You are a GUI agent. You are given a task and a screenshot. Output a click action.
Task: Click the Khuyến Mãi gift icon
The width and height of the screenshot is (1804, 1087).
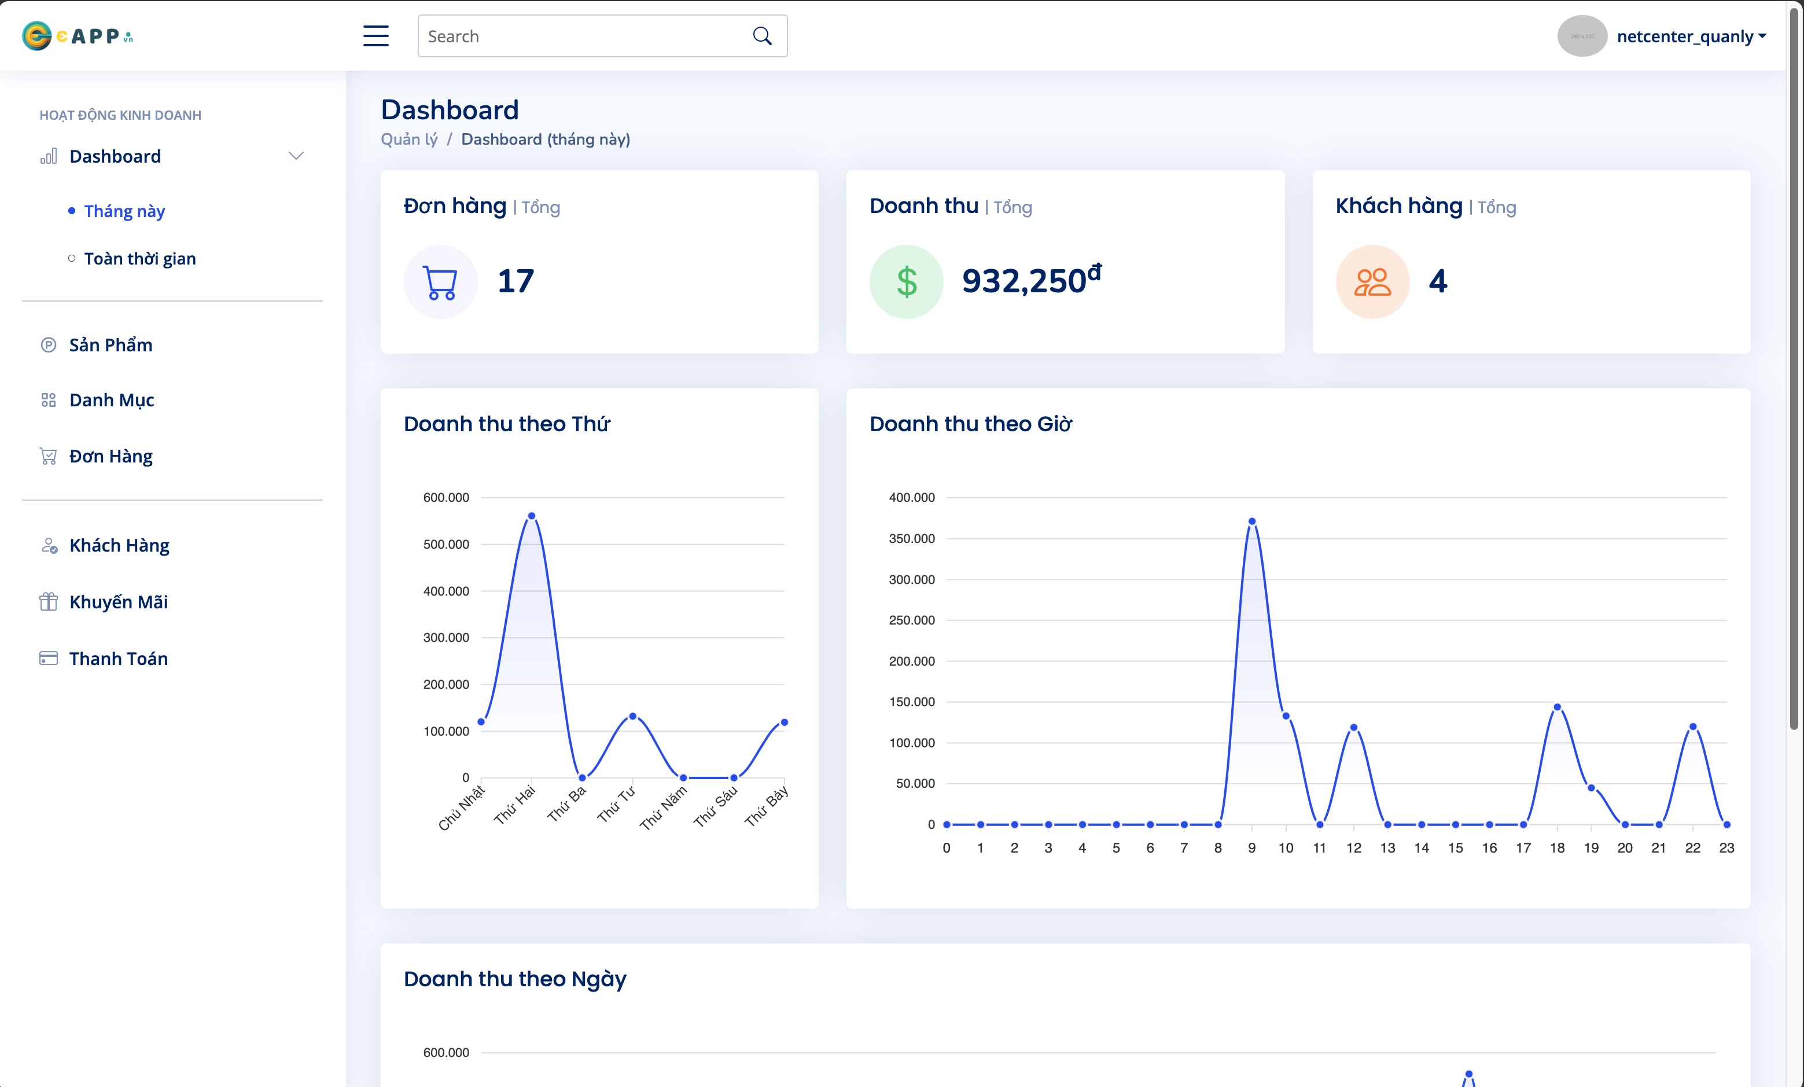49,602
